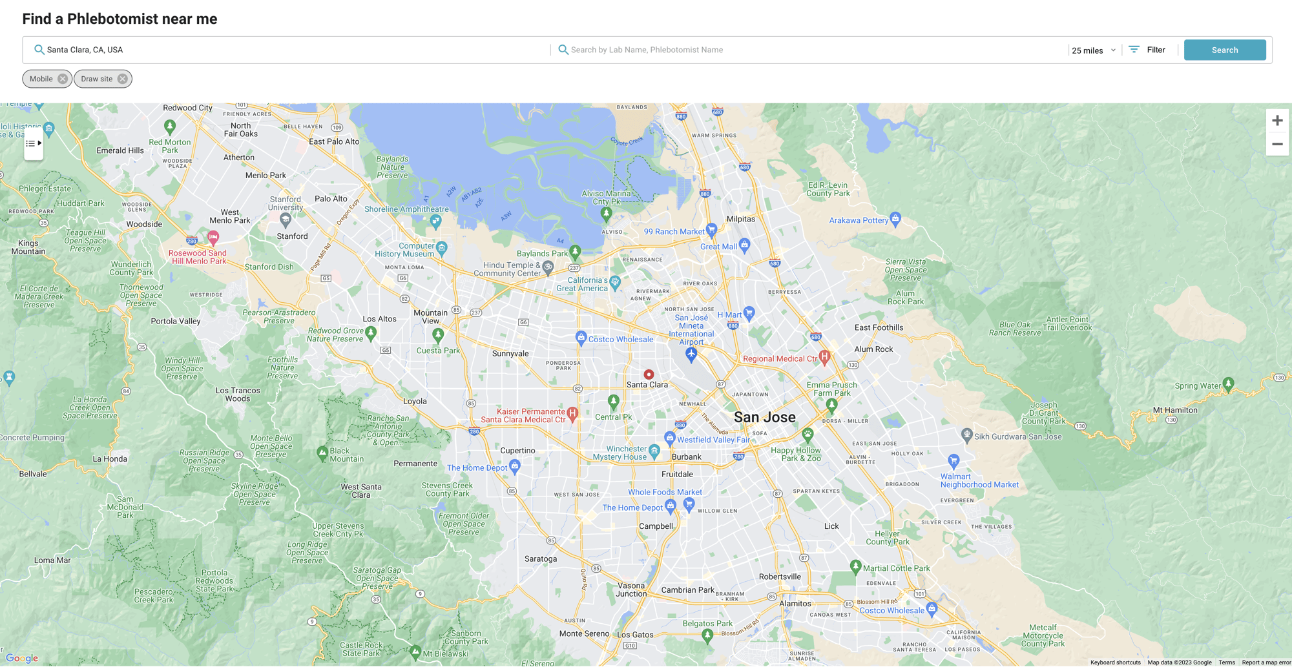This screenshot has height=667, width=1292.
Task: Click the Filter funnel icon
Action: click(1133, 49)
